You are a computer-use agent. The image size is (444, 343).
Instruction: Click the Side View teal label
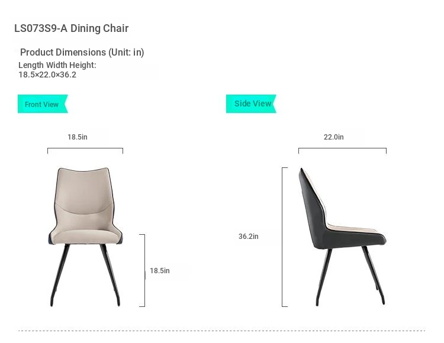coord(251,103)
